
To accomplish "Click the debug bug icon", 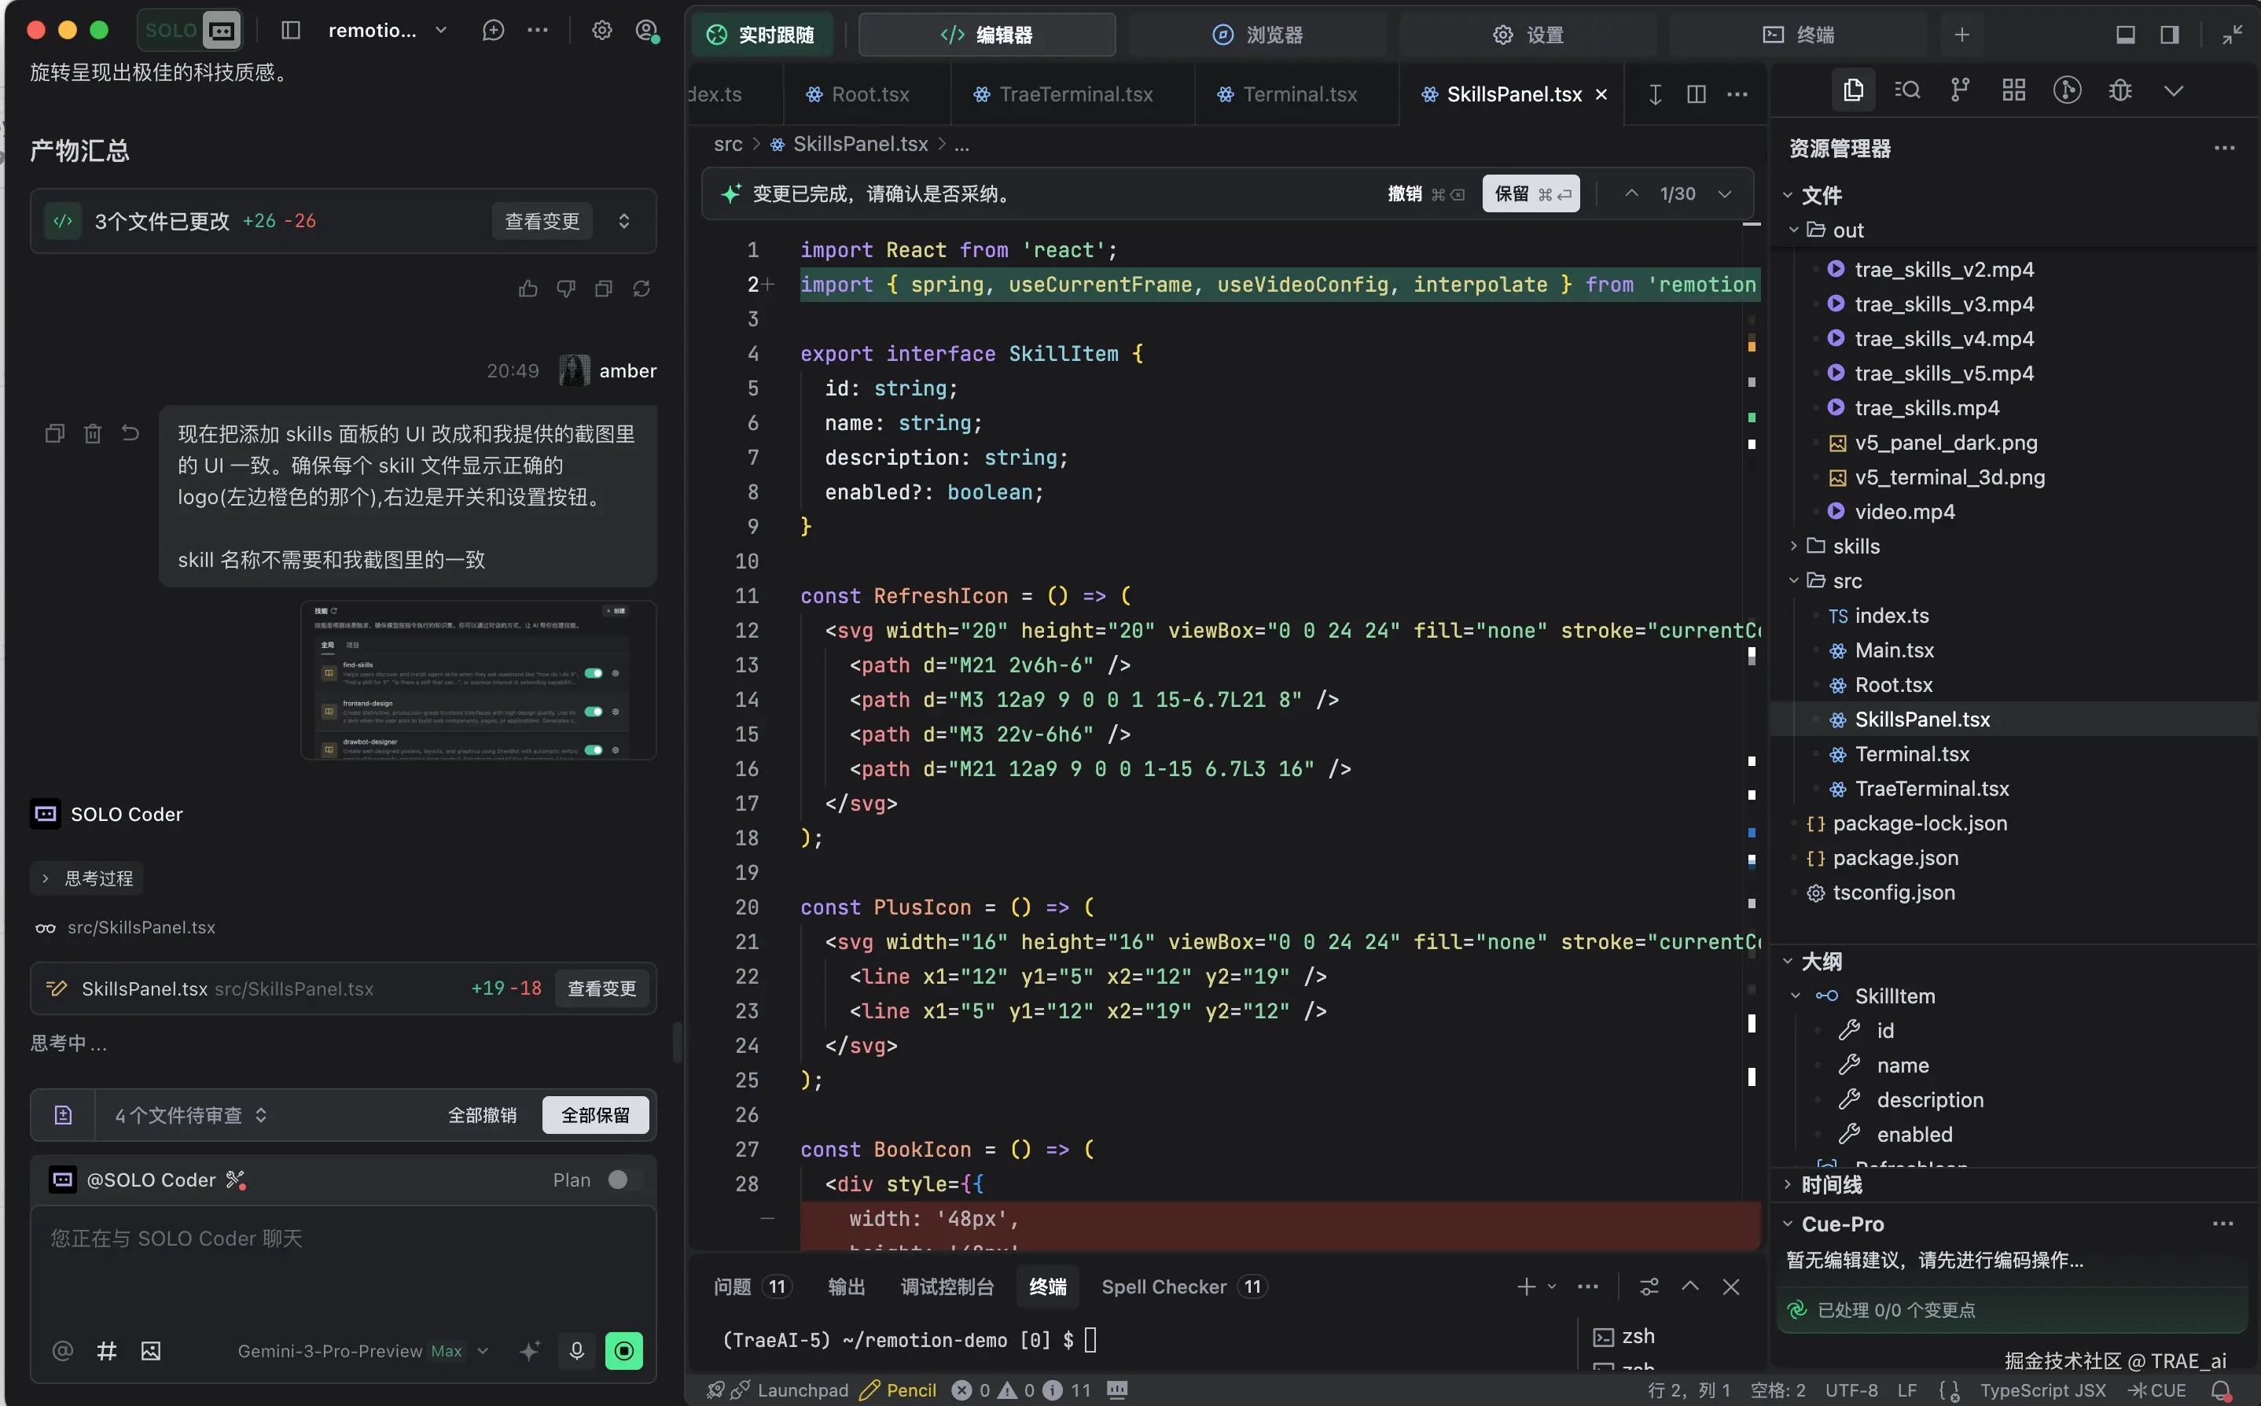I will point(2119,90).
